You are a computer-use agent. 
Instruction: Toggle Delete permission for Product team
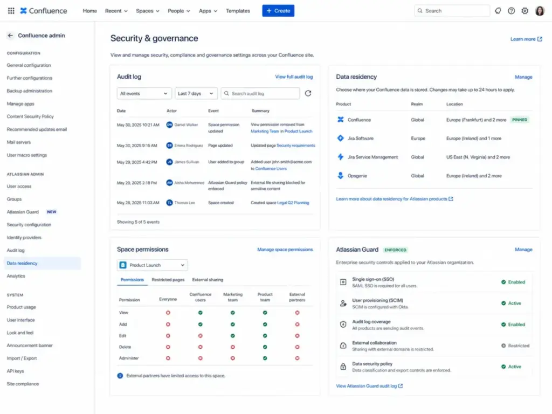[265, 347]
